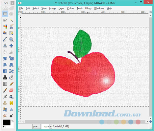Image resolution: width=154 pixels, height=131 pixels.
Task: Toggle zoom-on-resize button above the vertical scrollbar
Action: point(151,12)
